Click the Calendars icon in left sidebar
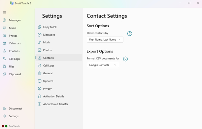 [4, 43]
